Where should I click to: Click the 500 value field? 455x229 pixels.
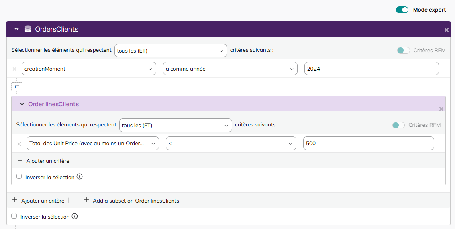point(369,143)
